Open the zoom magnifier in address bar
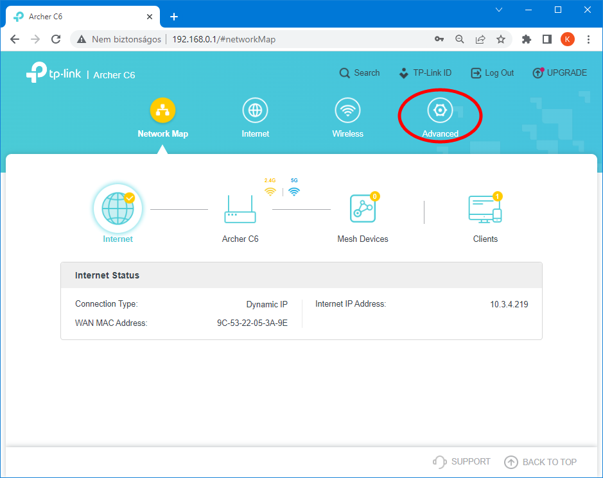Screen dimensions: 603x478 click(460, 39)
